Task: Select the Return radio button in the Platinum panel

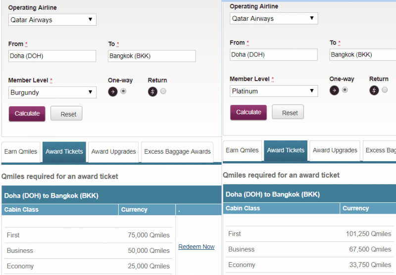Action: (385, 90)
